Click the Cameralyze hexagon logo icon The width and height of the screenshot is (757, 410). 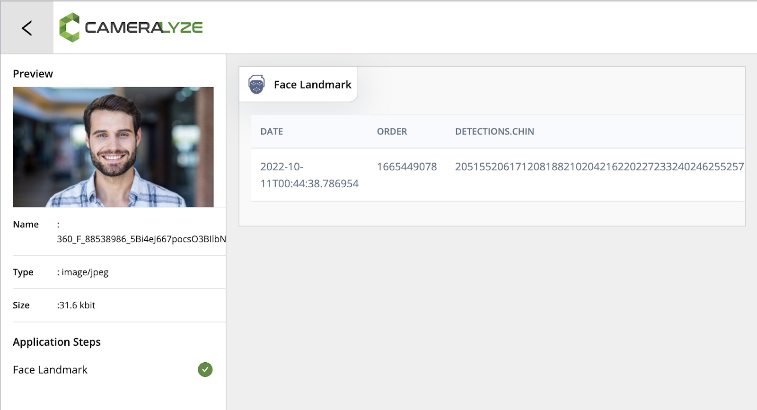point(70,27)
